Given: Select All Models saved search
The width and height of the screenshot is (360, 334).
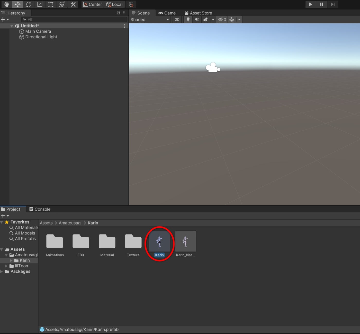Looking at the screenshot, I should (22, 233).
